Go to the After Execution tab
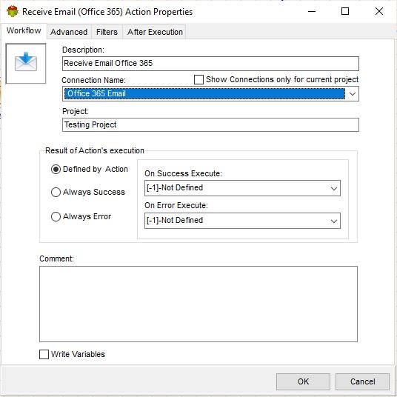The image size is (397, 397). [x=155, y=32]
